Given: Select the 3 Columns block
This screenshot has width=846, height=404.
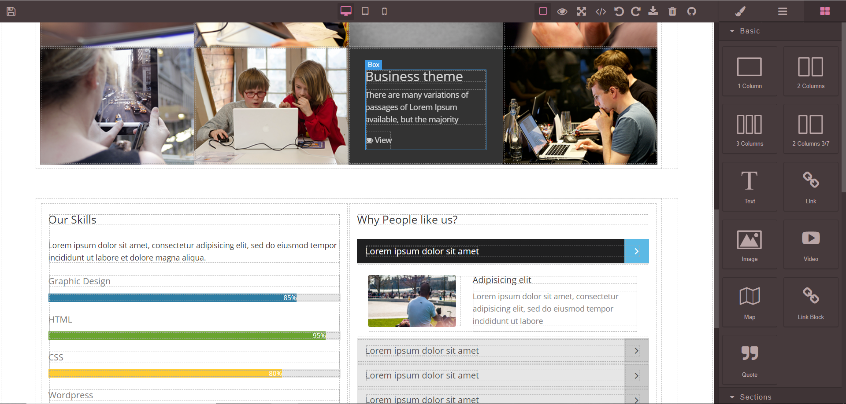Looking at the screenshot, I should pos(750,129).
